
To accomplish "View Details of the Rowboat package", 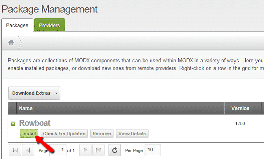I will click(x=132, y=134).
